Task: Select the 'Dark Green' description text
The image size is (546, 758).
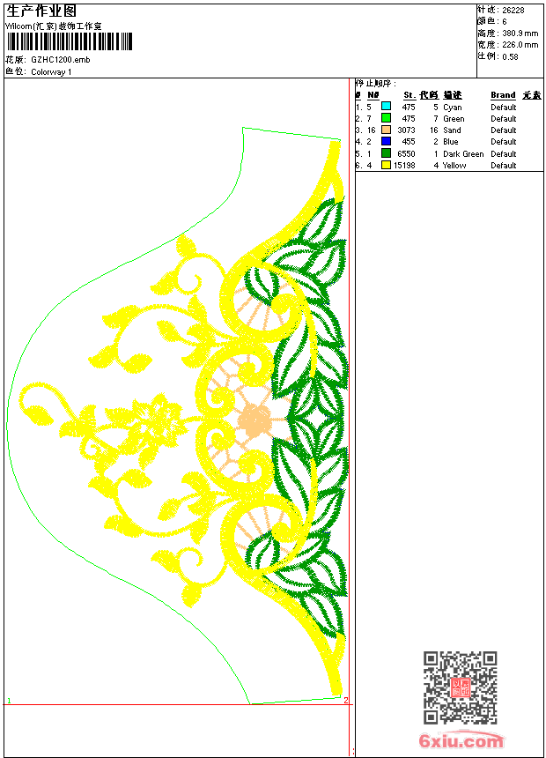Action: 463,154
